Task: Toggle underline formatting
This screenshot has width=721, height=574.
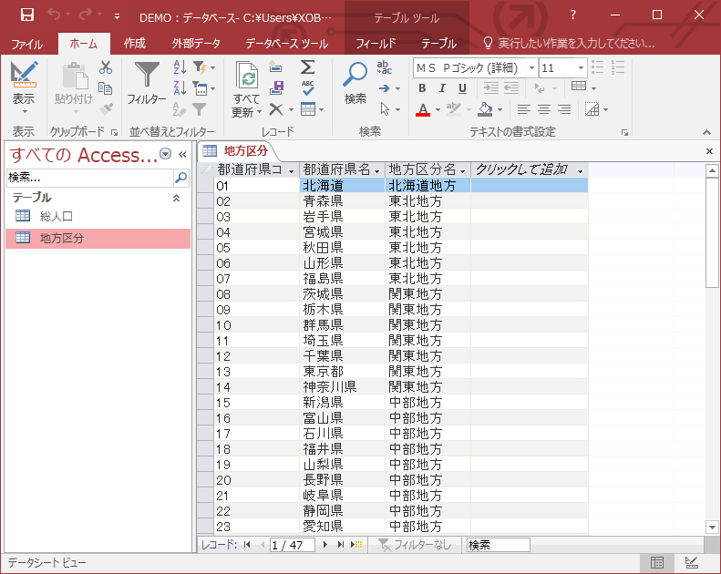Action: coord(462,88)
